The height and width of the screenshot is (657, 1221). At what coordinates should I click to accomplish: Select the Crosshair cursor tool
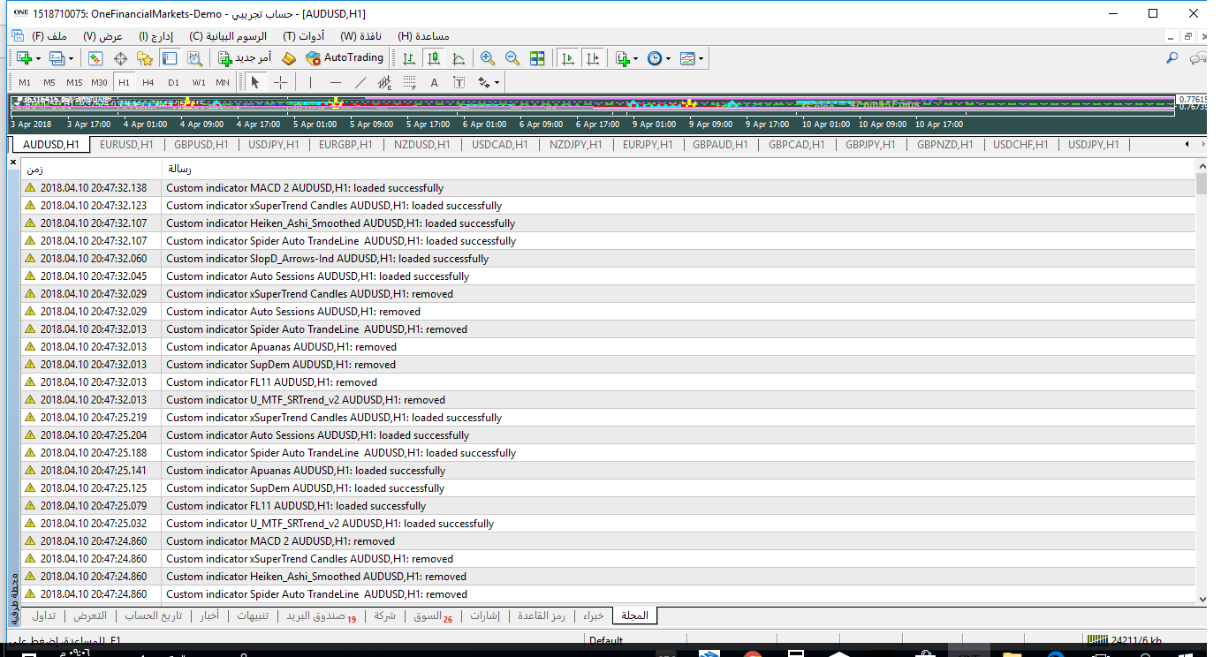(x=280, y=82)
